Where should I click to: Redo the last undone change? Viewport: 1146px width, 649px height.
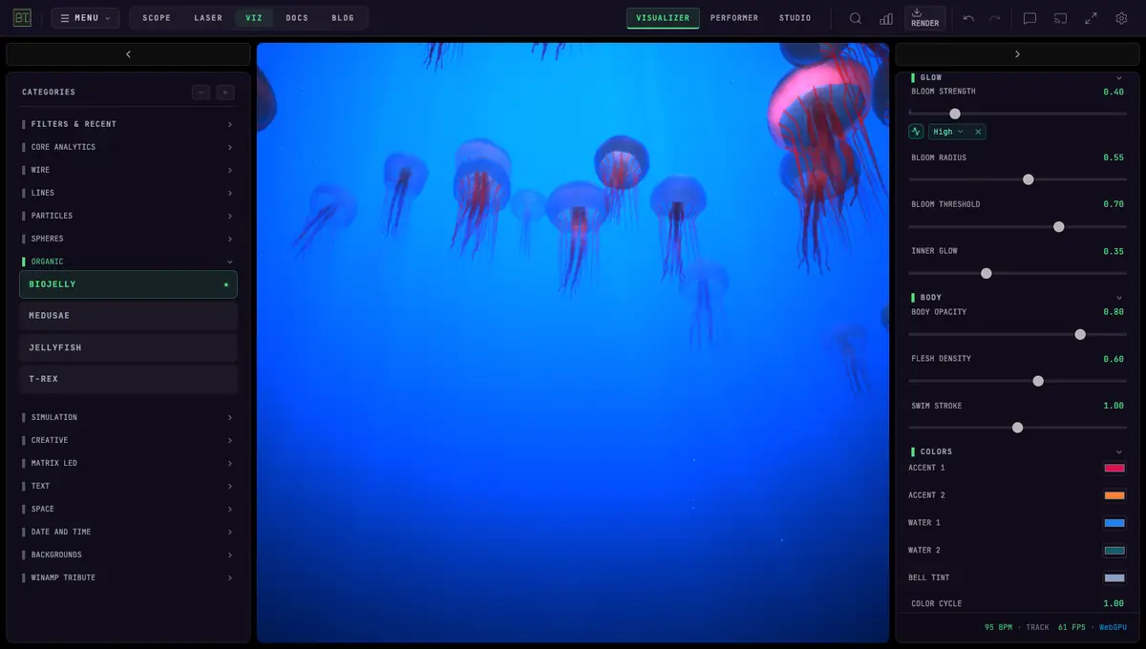[995, 18]
